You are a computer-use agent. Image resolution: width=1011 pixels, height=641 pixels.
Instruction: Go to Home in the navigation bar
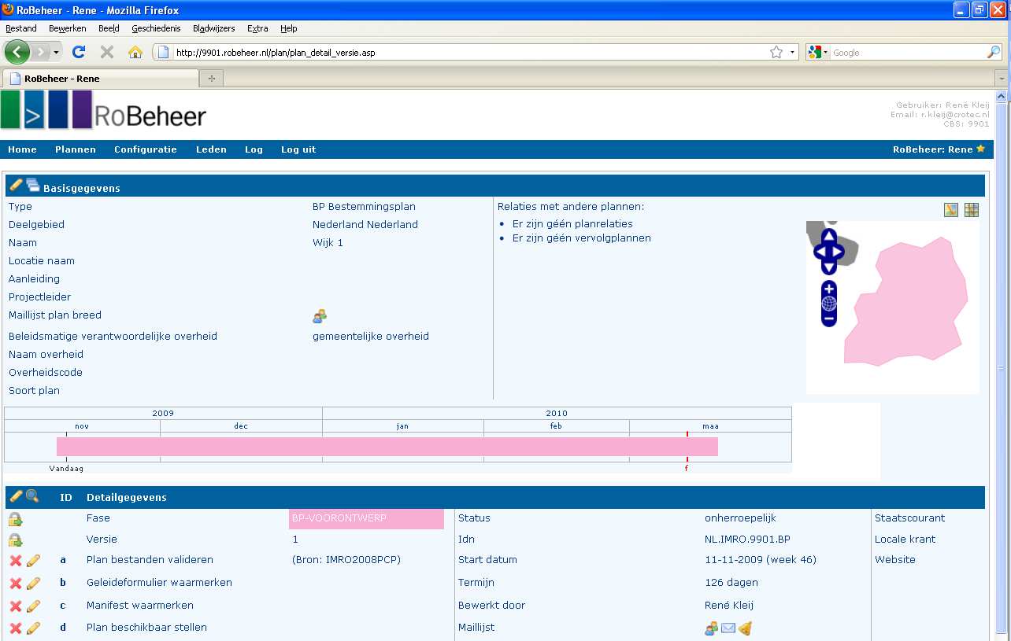[23, 149]
